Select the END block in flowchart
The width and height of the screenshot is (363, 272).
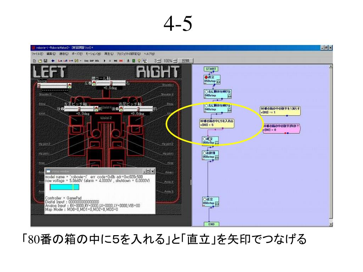[x=211, y=224]
